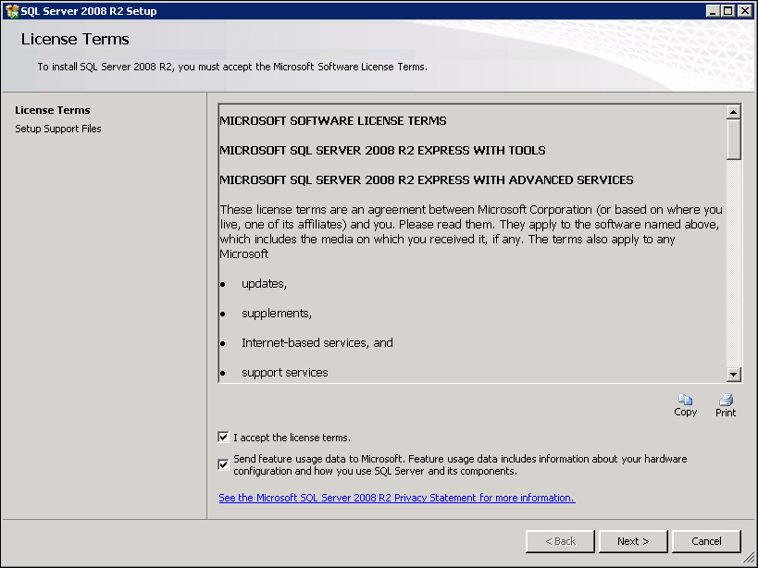
Task: Click the 'supplements,' bullet item
Action: (277, 313)
